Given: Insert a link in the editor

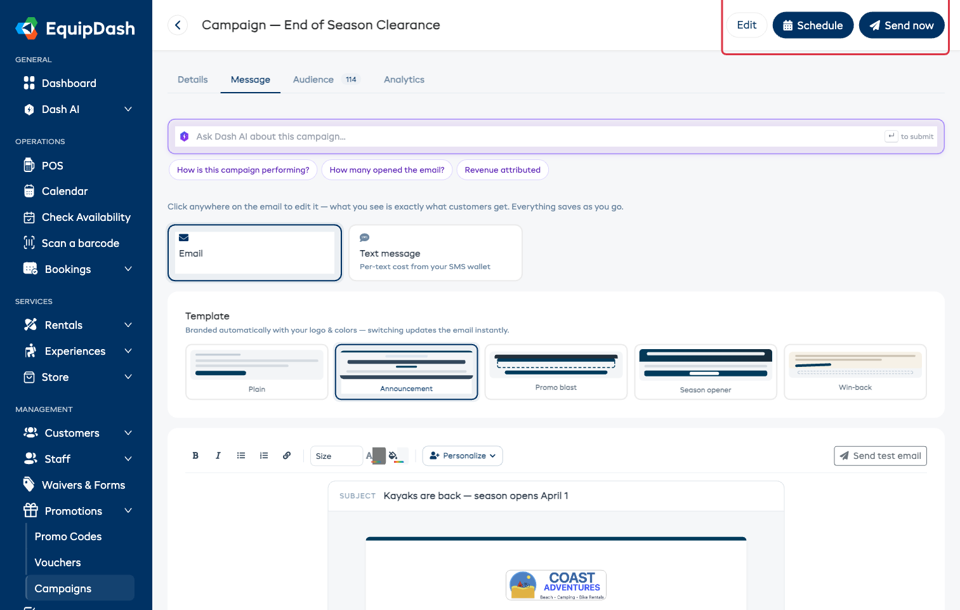Looking at the screenshot, I should (287, 456).
